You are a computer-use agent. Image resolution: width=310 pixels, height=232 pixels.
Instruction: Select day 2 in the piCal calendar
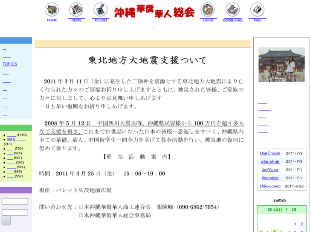point(302,224)
